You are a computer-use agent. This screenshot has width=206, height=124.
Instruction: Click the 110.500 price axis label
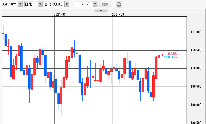click(x=196, y=50)
